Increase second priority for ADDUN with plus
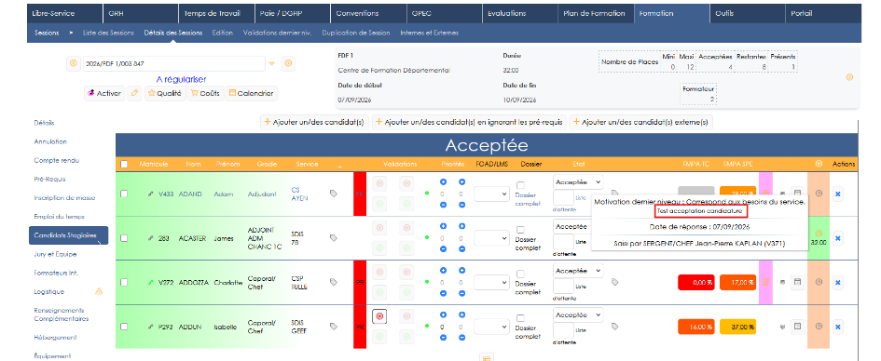The image size is (881, 361). coord(461,315)
